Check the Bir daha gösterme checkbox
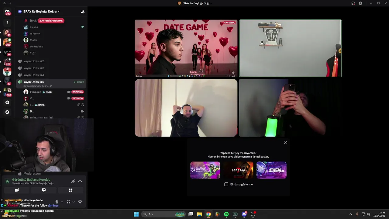The width and height of the screenshot is (389, 219). click(x=226, y=184)
